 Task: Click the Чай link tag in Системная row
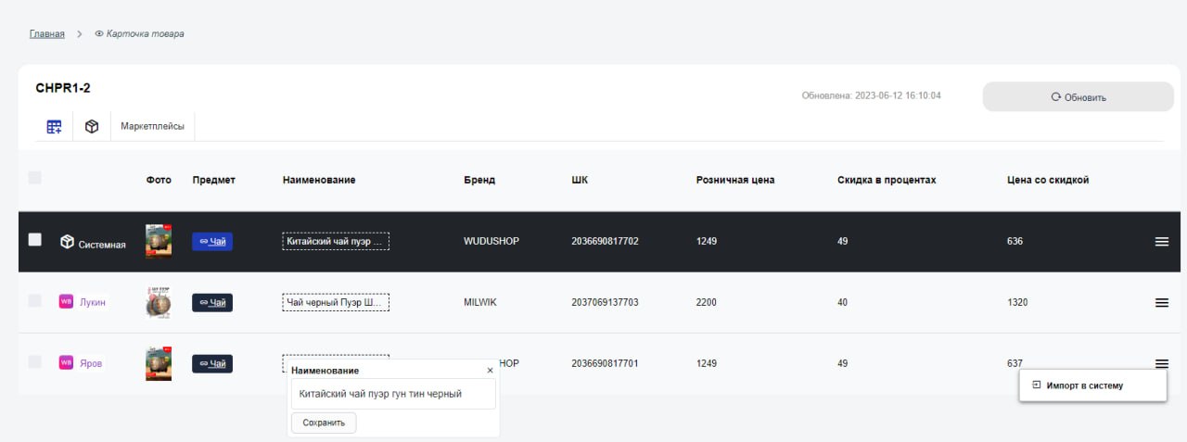[212, 242]
